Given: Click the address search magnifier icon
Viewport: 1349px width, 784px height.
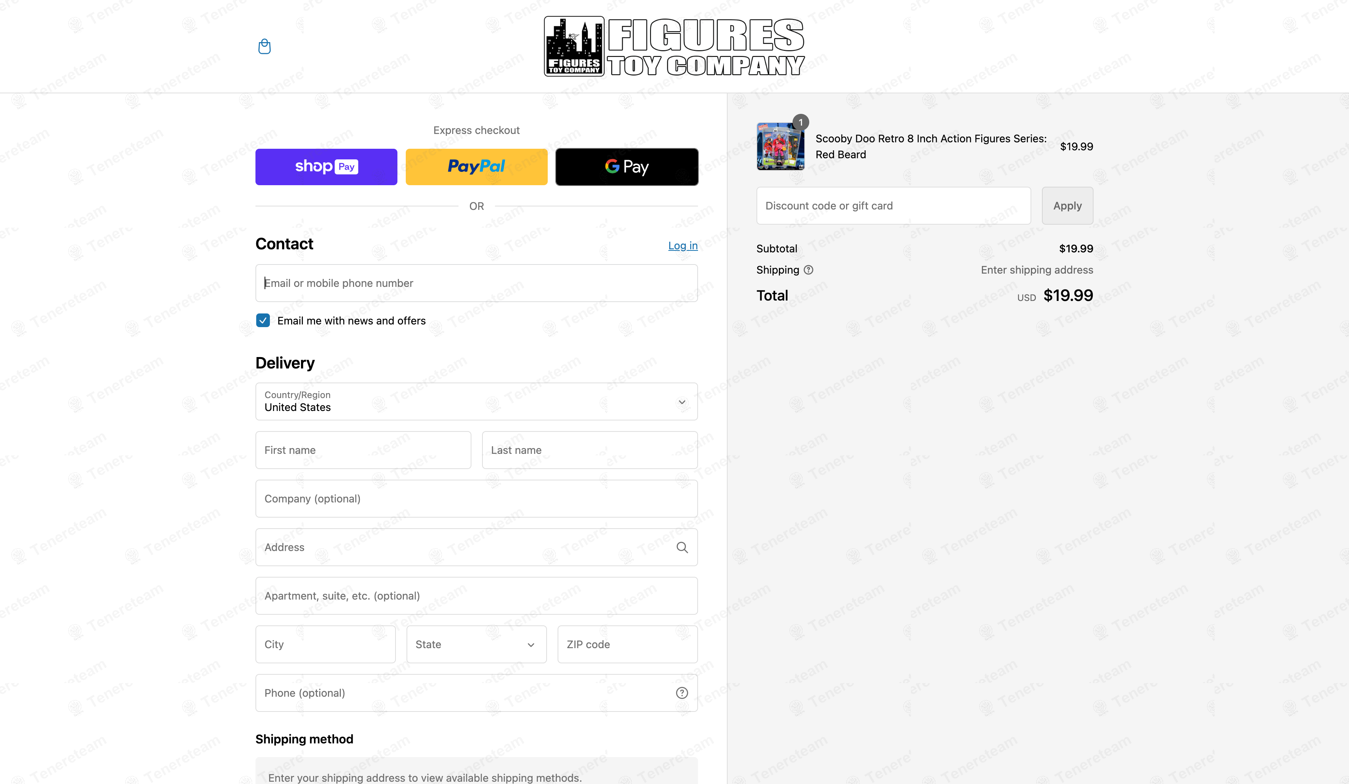Looking at the screenshot, I should tap(681, 547).
